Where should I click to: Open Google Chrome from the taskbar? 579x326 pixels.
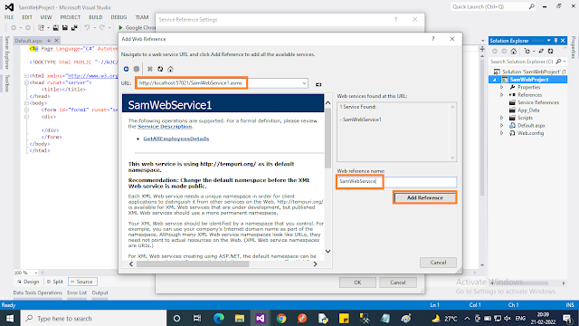coord(281,318)
